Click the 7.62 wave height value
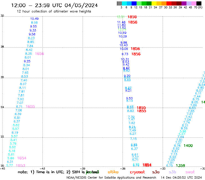This screenshot has height=180, width=205. click(132, 123)
